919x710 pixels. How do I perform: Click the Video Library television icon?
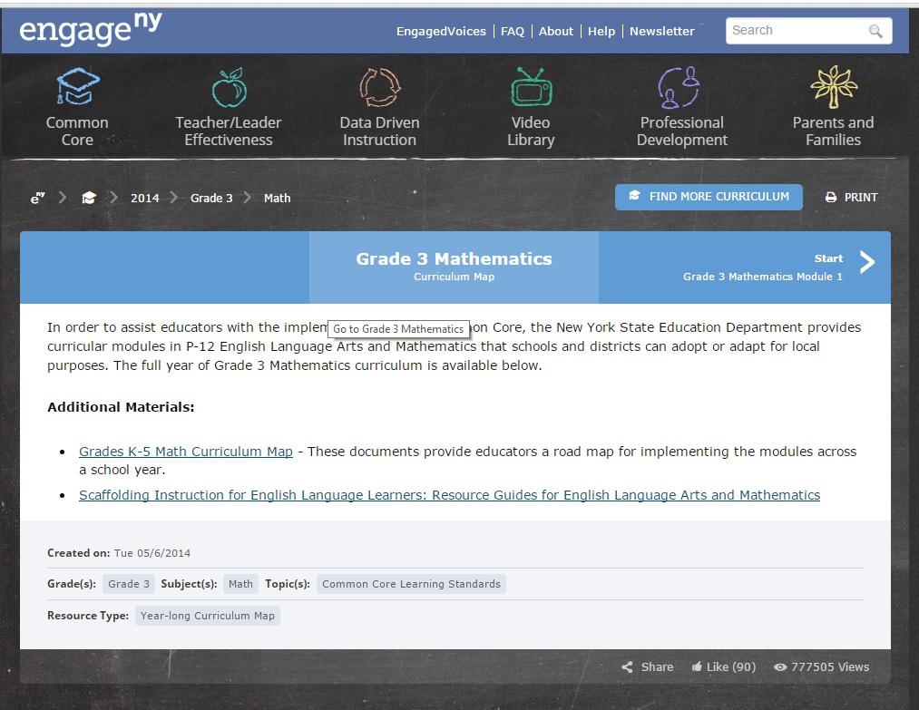coord(531,87)
